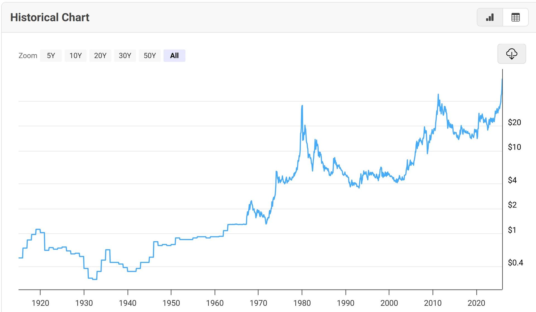The width and height of the screenshot is (536, 312).
Task: Click the 1950 x-axis label
Action: click(171, 303)
